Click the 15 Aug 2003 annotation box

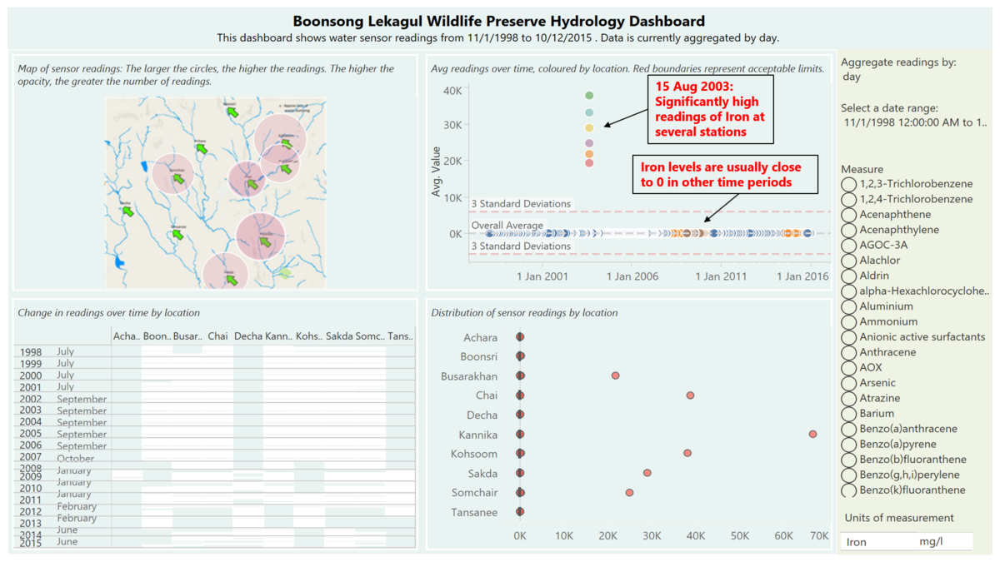[x=711, y=108]
